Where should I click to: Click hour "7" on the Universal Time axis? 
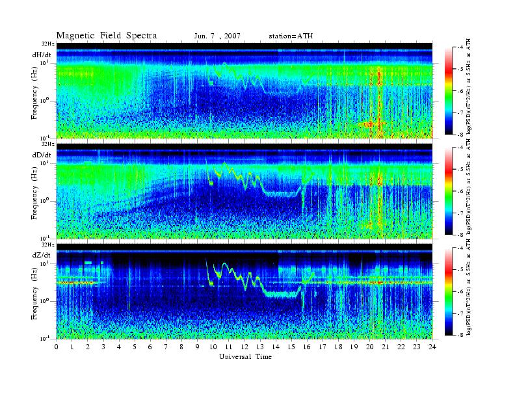(x=166, y=347)
